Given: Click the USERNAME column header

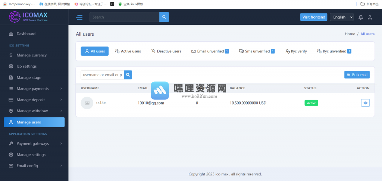Looking at the screenshot, I should click(90, 88).
